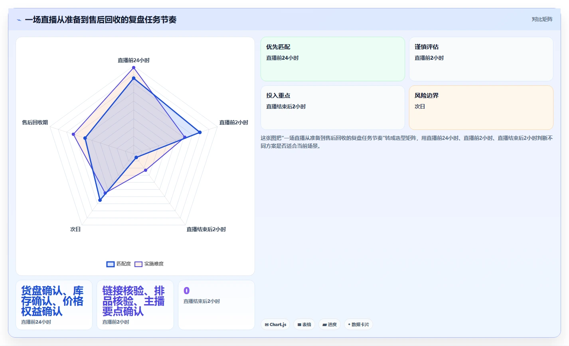569x346 pixels.
Task: Open the 对比矩阵 label in the header
Action: pos(542,19)
